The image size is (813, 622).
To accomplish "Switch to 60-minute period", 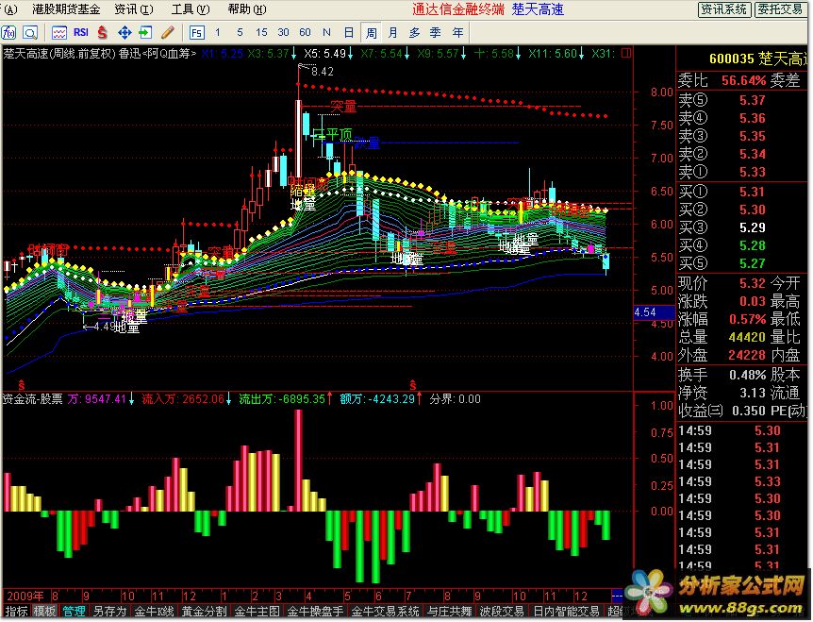I will [305, 33].
